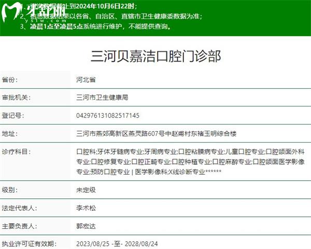Click the 审批机关 label
Viewport: 311px width, 249px height.
[x=16, y=98]
